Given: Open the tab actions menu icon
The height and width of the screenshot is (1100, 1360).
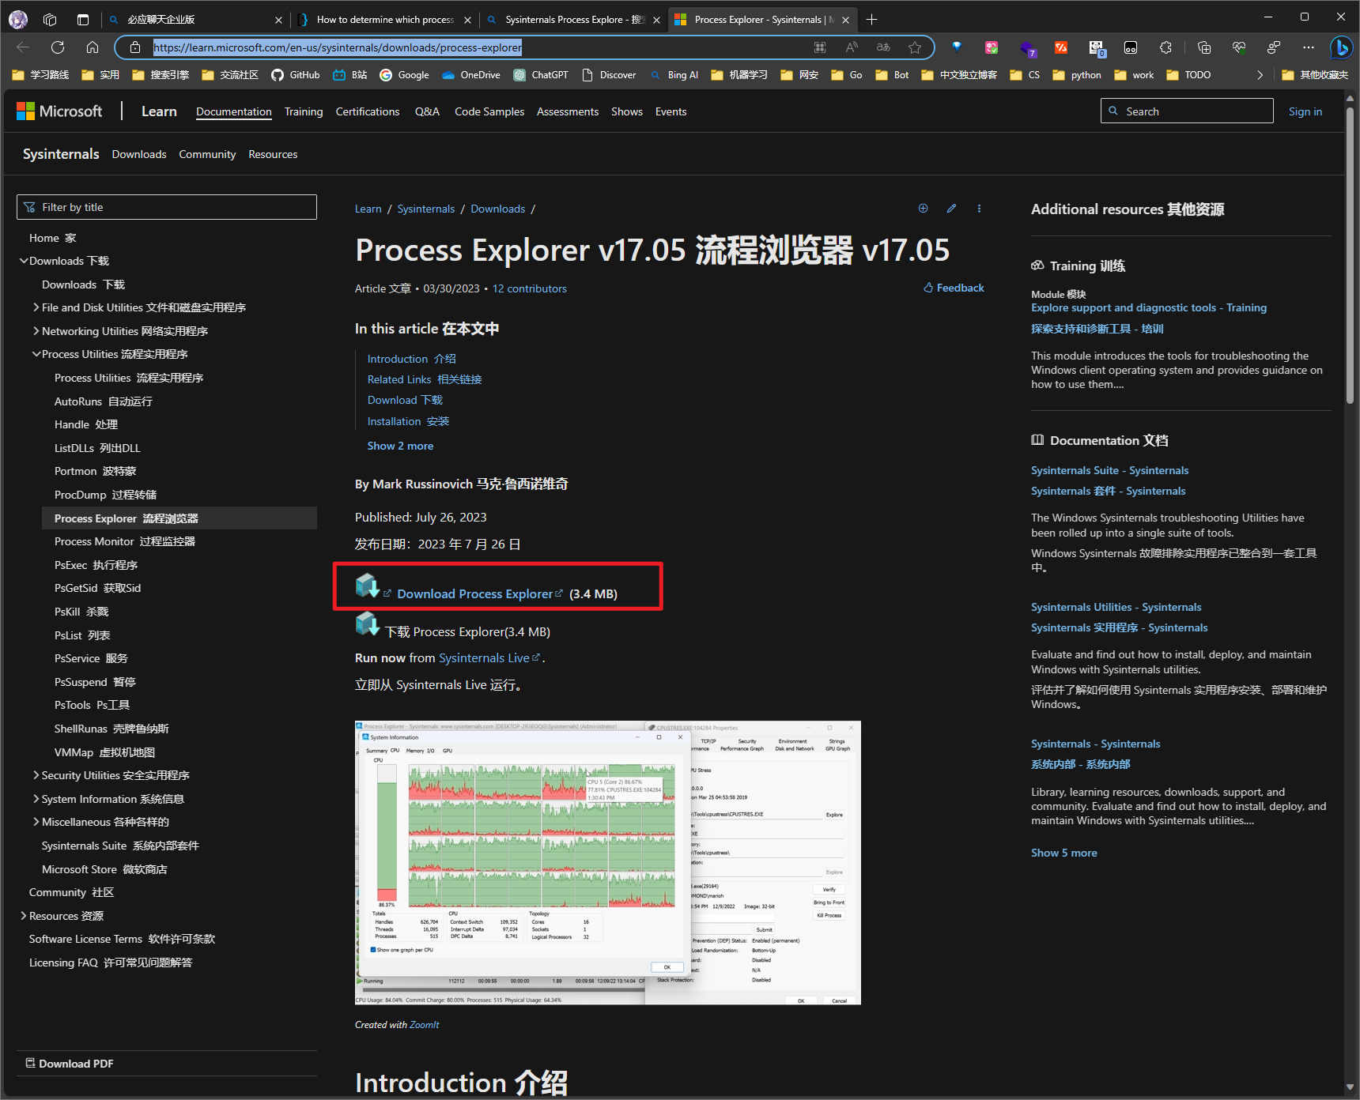Looking at the screenshot, I should coord(83,20).
